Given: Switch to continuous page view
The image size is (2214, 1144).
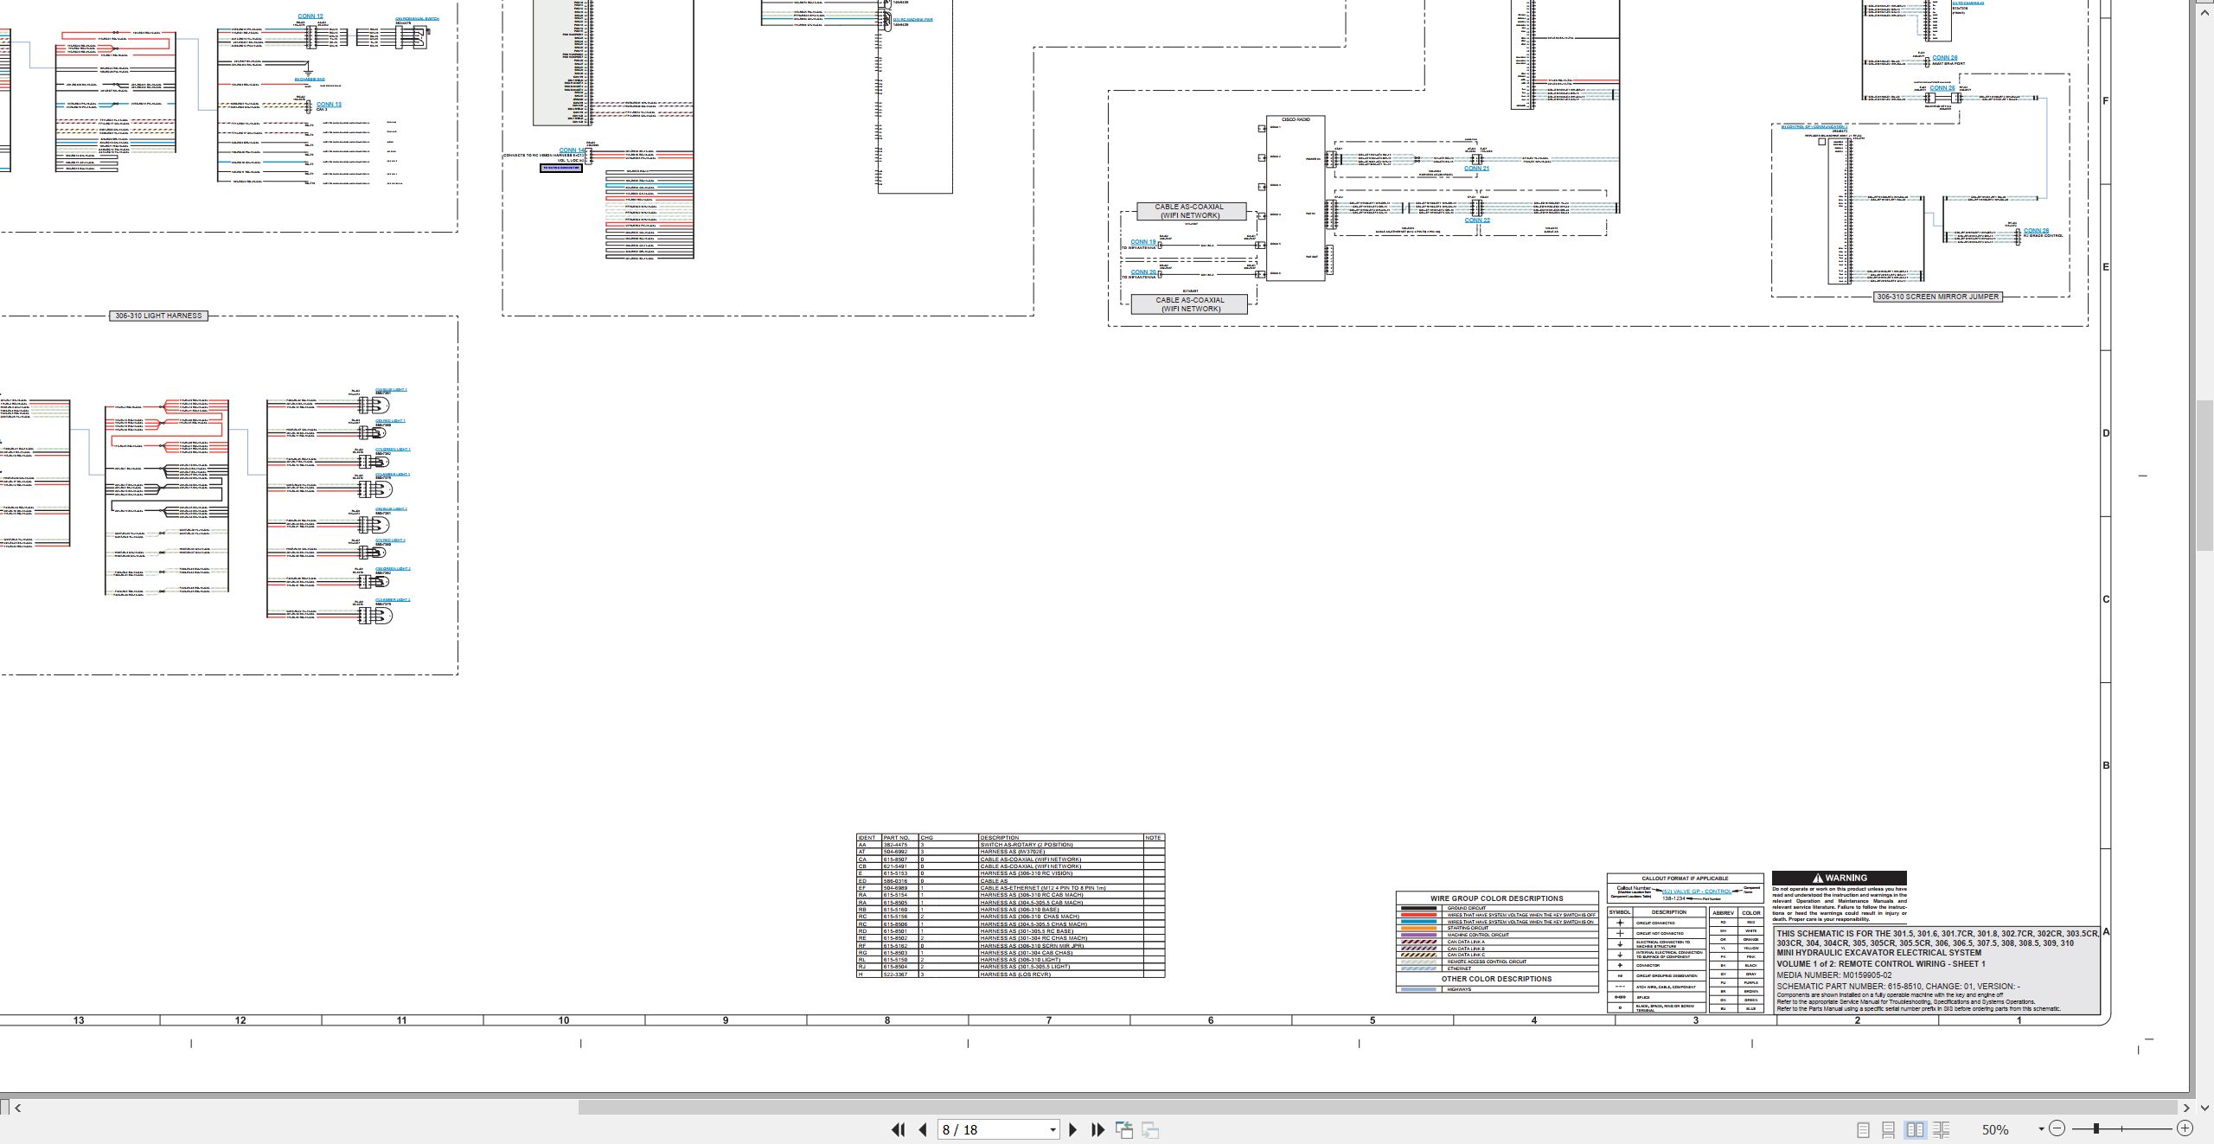Looking at the screenshot, I should (x=1889, y=1129).
